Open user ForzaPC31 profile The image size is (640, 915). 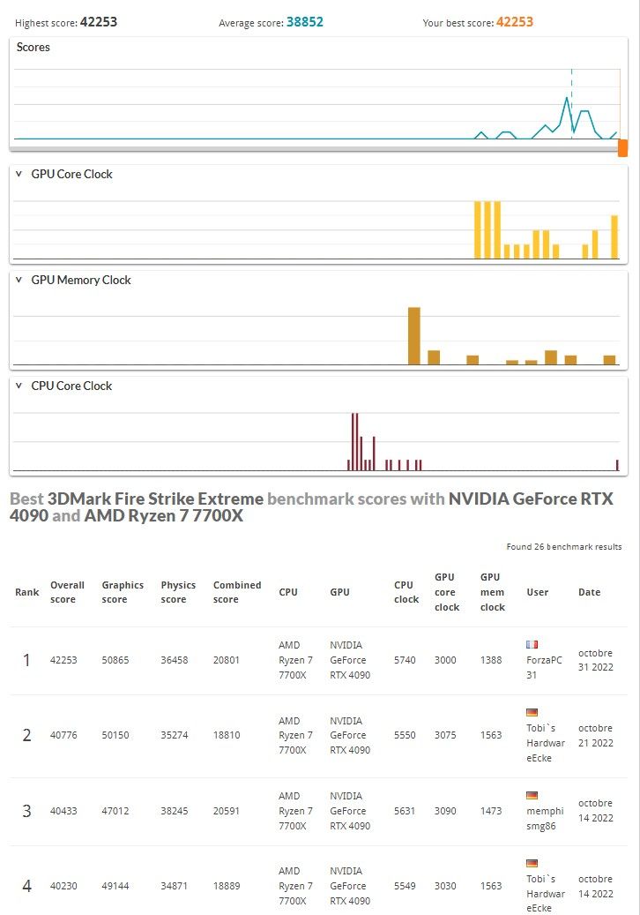[545, 667]
